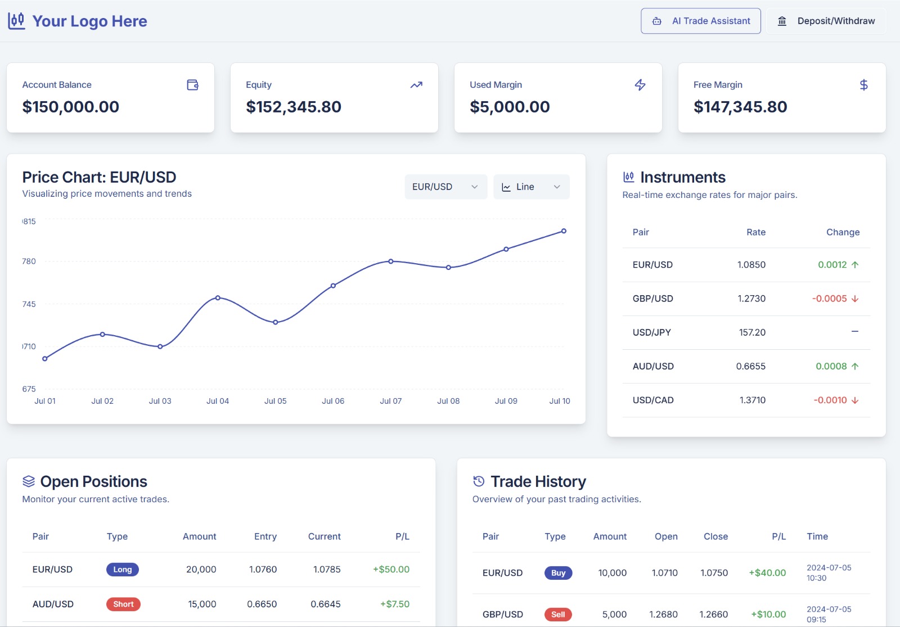900x627 pixels.
Task: Open the Line chart type dropdown
Action: (532, 187)
